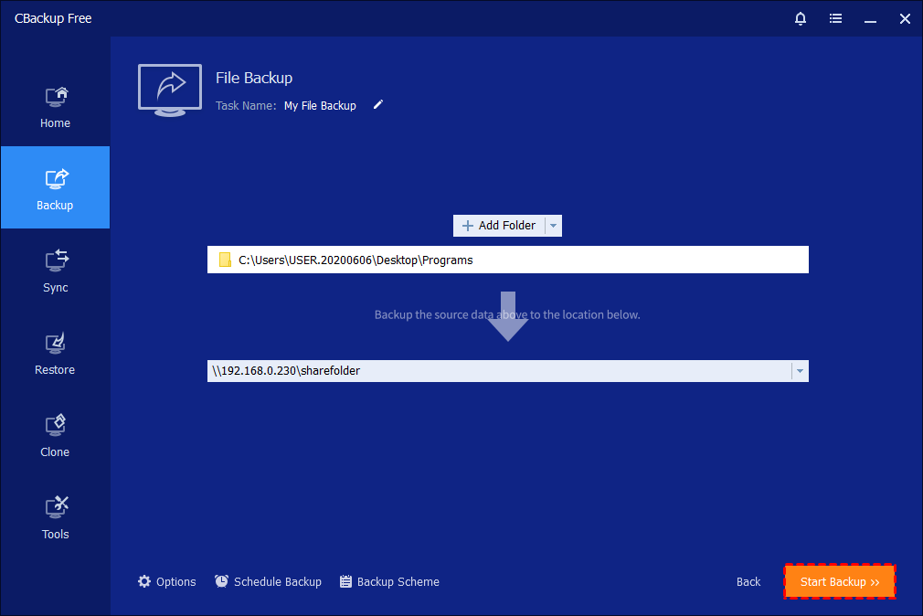
Task: Open the notification bell
Action: click(801, 18)
